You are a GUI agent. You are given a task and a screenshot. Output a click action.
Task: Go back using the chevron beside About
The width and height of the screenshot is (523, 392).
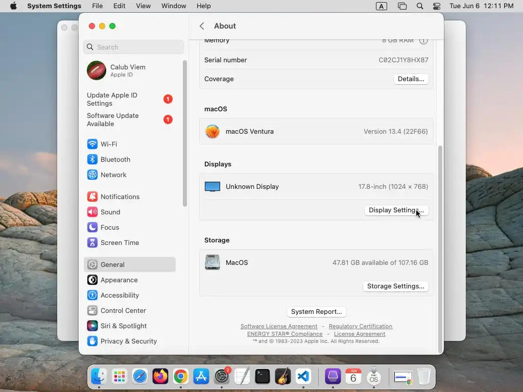coord(202,26)
